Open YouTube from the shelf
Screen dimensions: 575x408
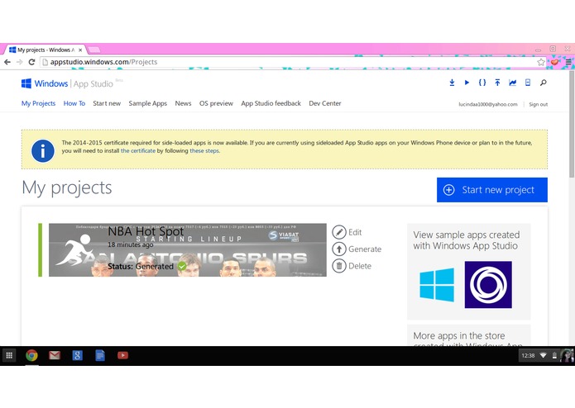coord(122,355)
